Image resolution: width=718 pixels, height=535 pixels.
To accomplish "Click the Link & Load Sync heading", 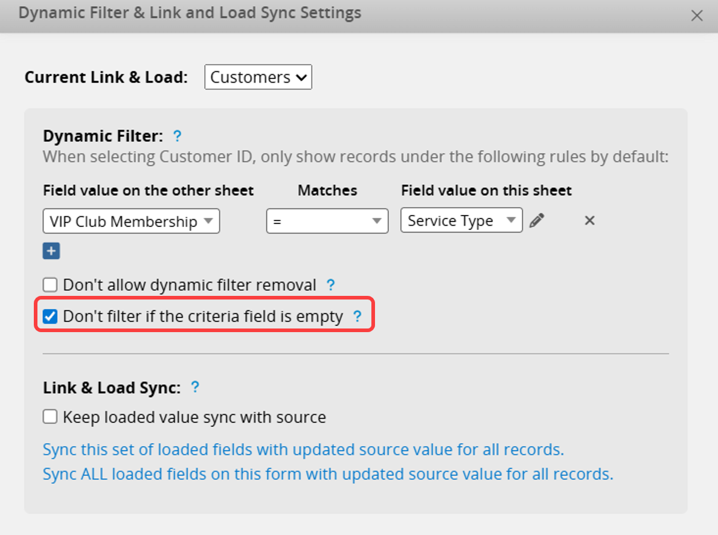I will point(112,388).
